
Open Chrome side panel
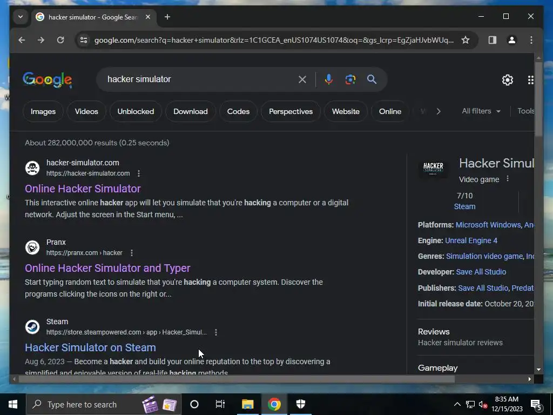493,40
